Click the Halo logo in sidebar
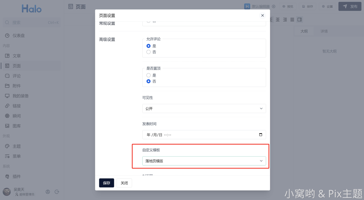This screenshot has width=364, height=200. click(32, 8)
